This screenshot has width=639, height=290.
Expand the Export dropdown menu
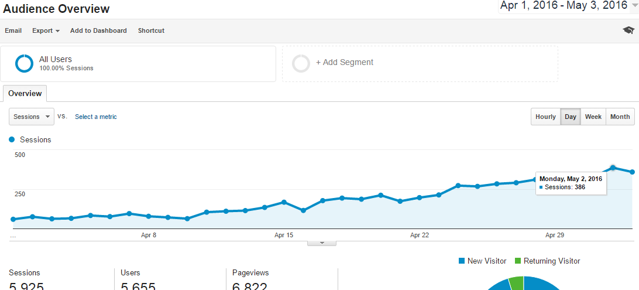(x=46, y=30)
